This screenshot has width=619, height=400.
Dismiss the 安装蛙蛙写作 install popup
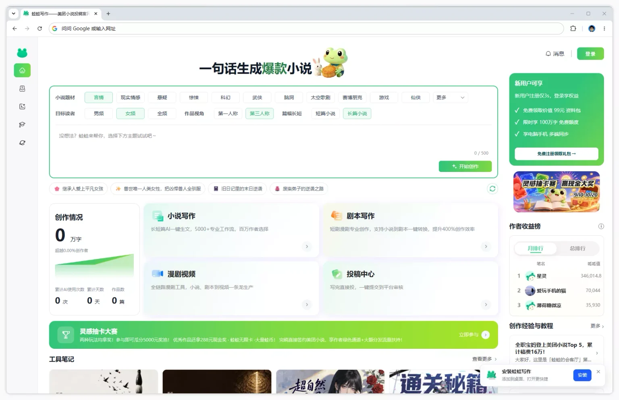coord(598,372)
